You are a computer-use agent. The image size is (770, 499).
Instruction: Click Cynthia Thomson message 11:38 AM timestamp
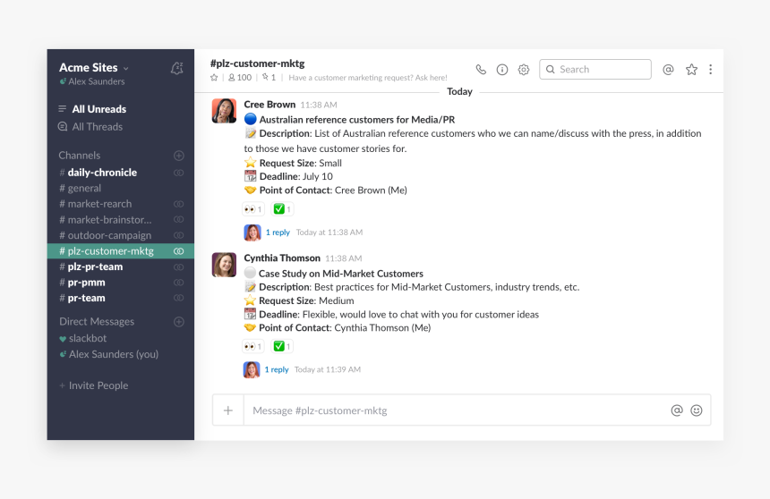(x=343, y=258)
